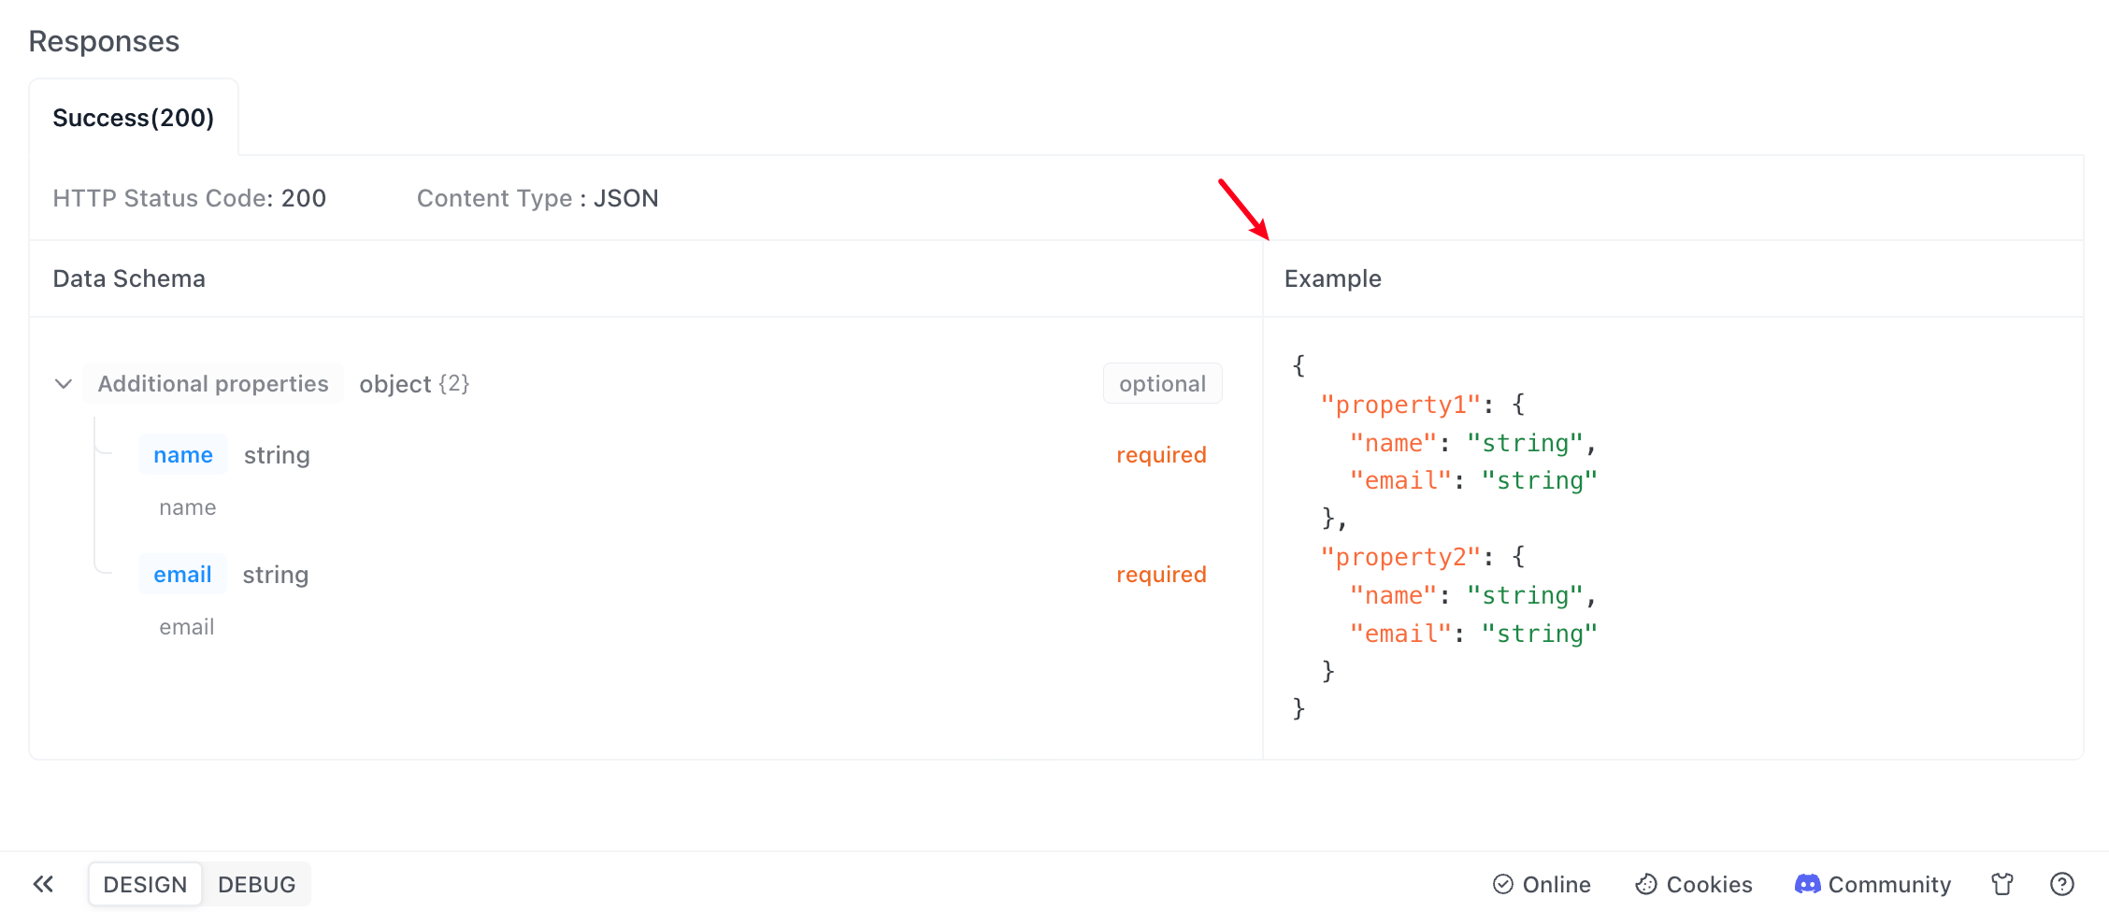
Task: Select the Additional properties label
Action: pyautogui.click(x=213, y=384)
